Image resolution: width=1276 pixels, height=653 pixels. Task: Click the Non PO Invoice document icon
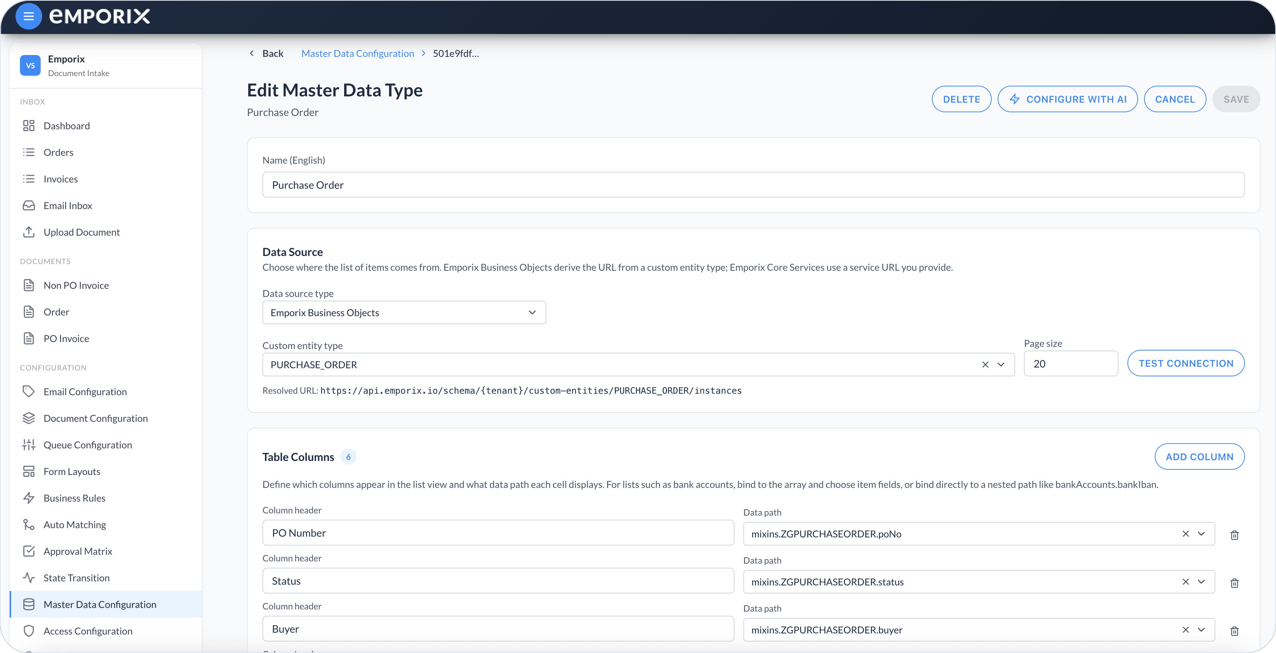coord(29,285)
